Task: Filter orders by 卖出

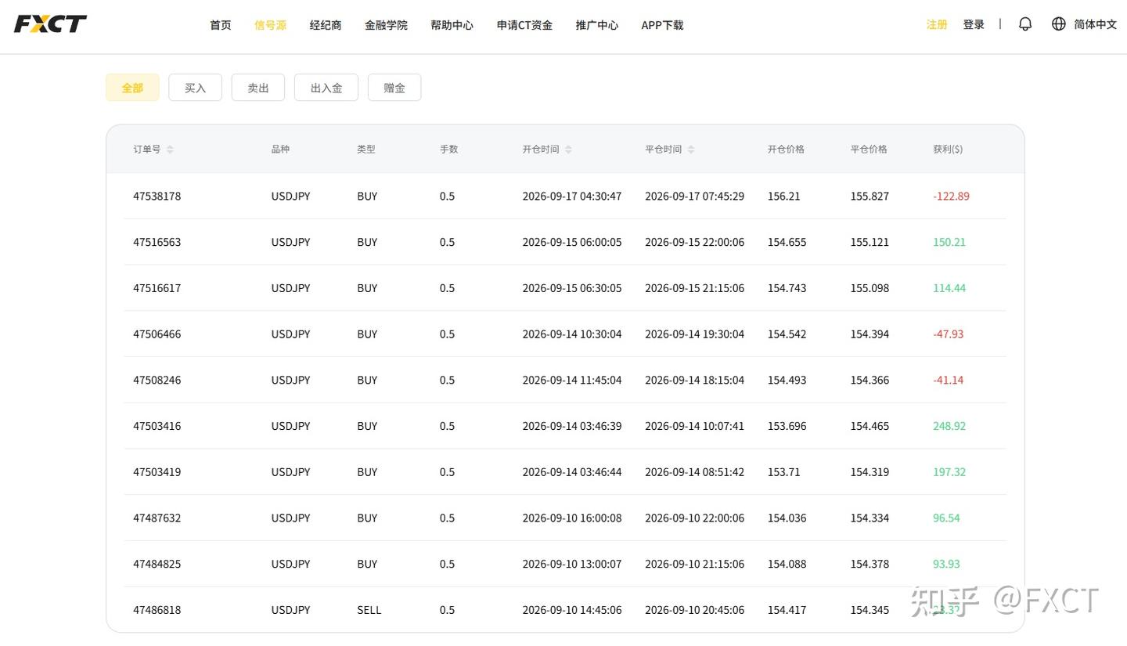Action: click(x=258, y=88)
